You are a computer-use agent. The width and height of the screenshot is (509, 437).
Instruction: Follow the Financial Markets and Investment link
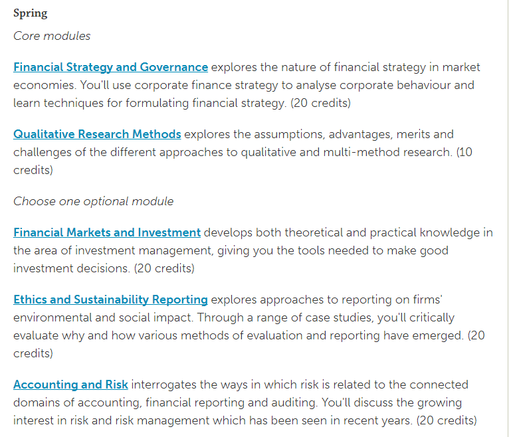coord(107,232)
